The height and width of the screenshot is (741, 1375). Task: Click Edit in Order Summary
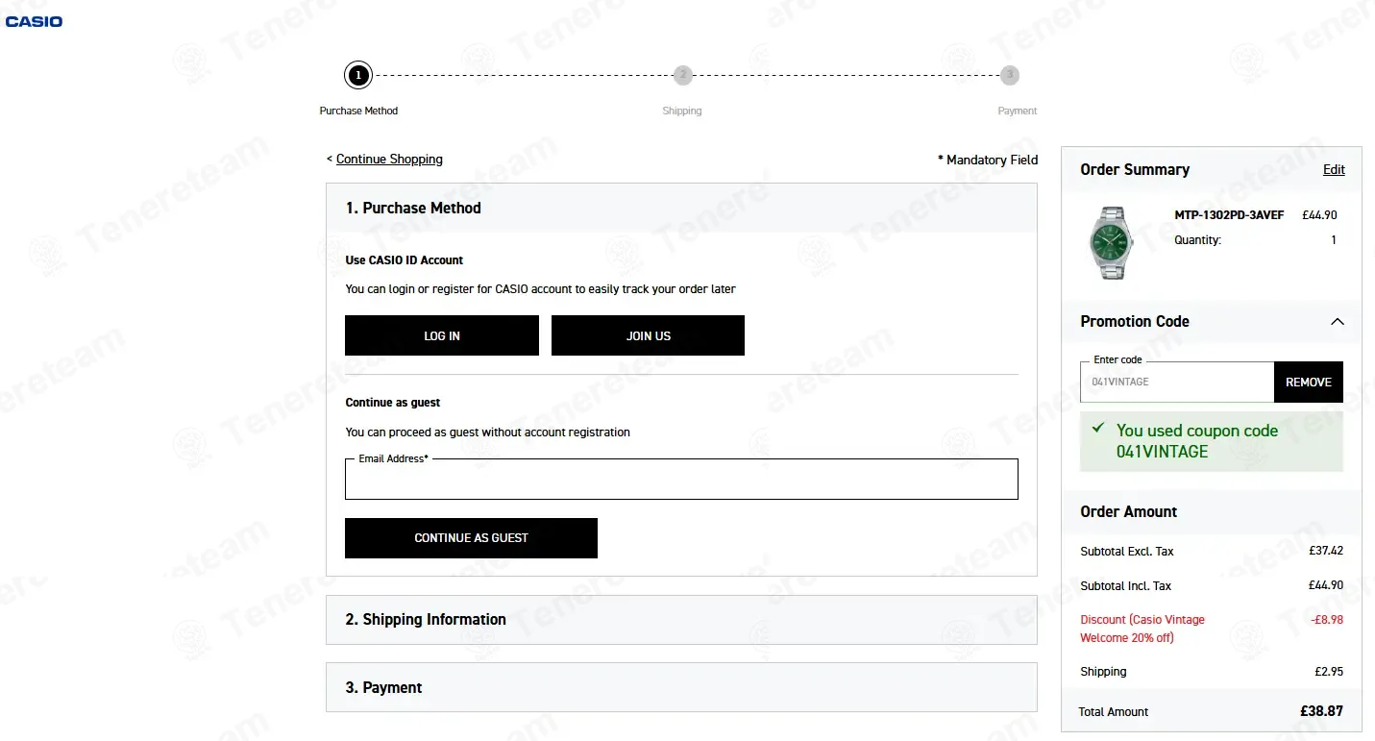(x=1334, y=170)
